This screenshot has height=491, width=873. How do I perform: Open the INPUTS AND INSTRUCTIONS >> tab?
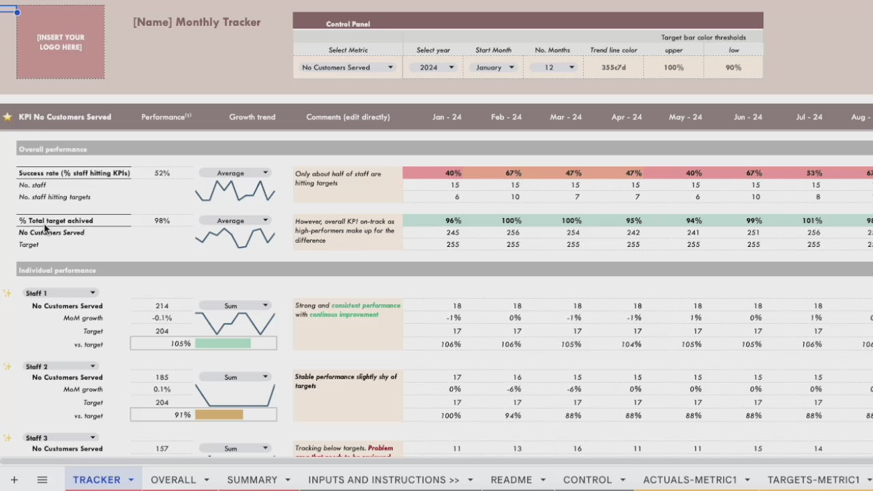click(384, 480)
